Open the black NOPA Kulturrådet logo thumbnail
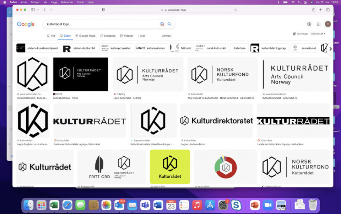Image resolution: width=341 pixels, height=214 pixels. (81, 74)
